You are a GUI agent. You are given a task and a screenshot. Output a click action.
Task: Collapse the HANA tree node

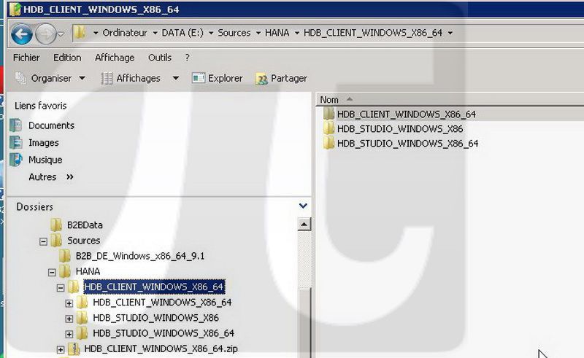click(x=52, y=273)
